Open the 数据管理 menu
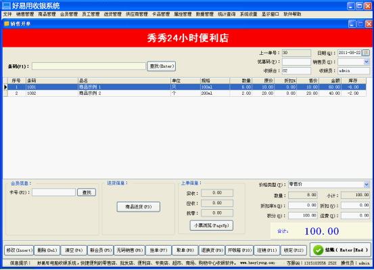 pos(205,14)
